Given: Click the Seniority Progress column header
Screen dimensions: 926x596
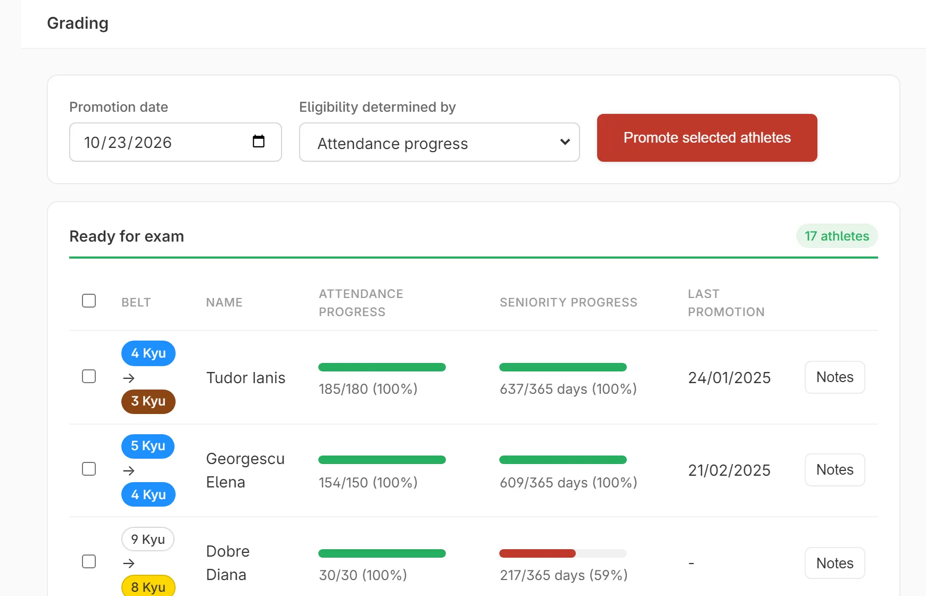Looking at the screenshot, I should click(x=568, y=302).
